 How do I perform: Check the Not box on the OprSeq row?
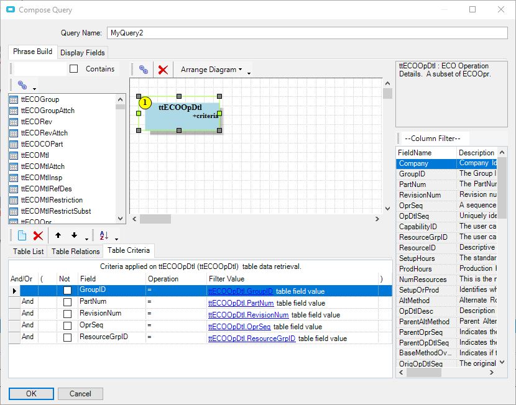point(67,326)
